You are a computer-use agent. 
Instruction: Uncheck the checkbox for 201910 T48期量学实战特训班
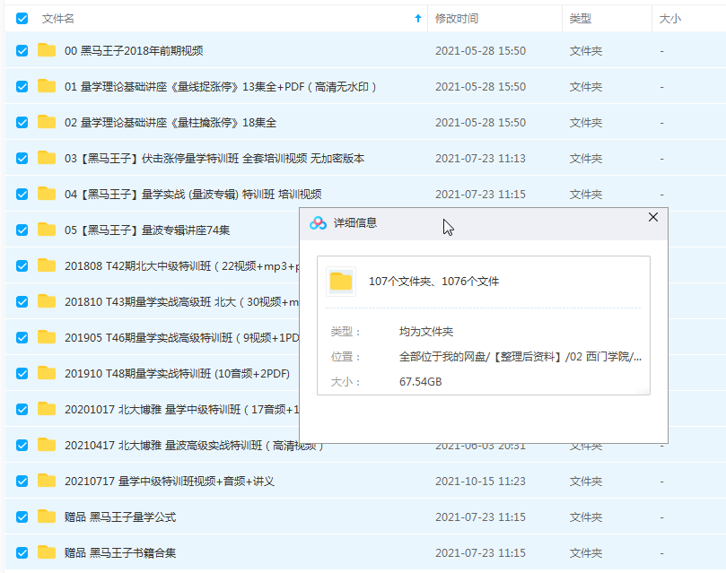[21, 374]
